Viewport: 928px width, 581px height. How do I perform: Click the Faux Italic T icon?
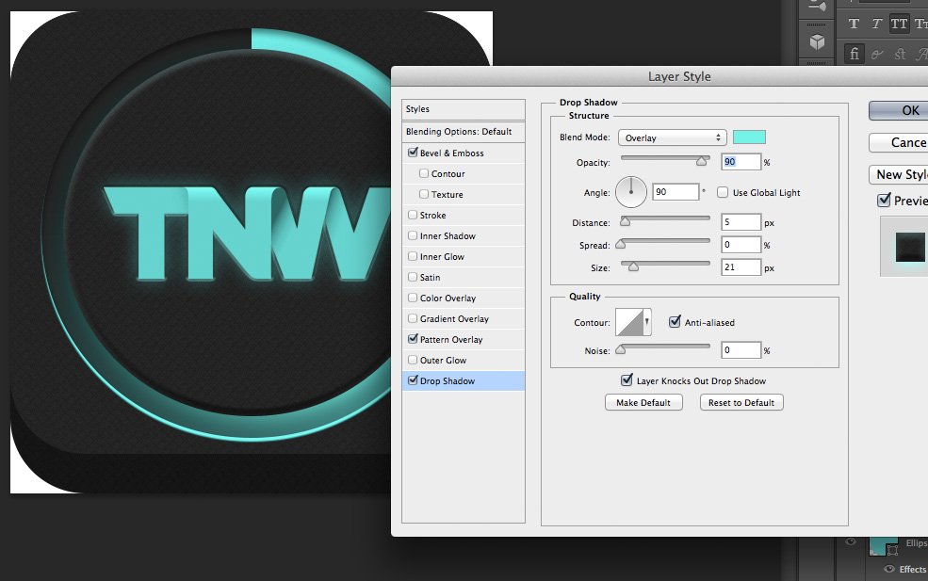(876, 24)
